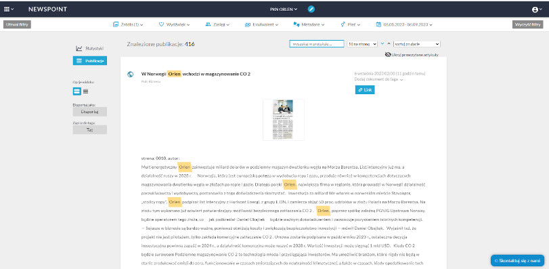Expand the Źródła filter dropdown
The height and width of the screenshot is (269, 549).
coord(128,24)
